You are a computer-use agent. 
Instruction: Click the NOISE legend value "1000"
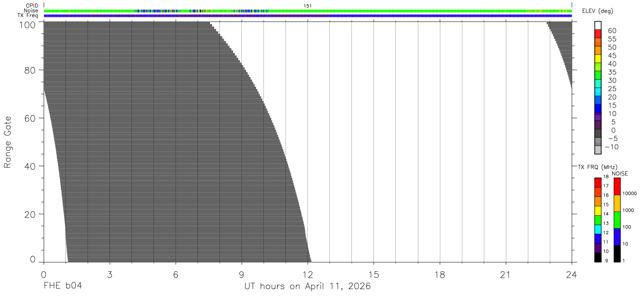628,210
